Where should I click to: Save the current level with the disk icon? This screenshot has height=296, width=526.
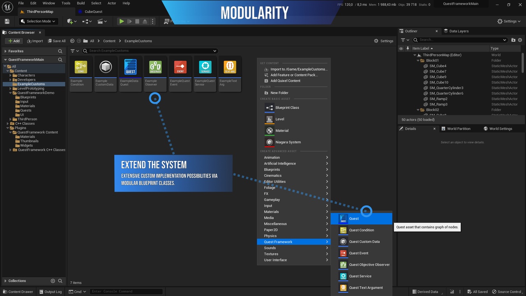(x=7, y=21)
